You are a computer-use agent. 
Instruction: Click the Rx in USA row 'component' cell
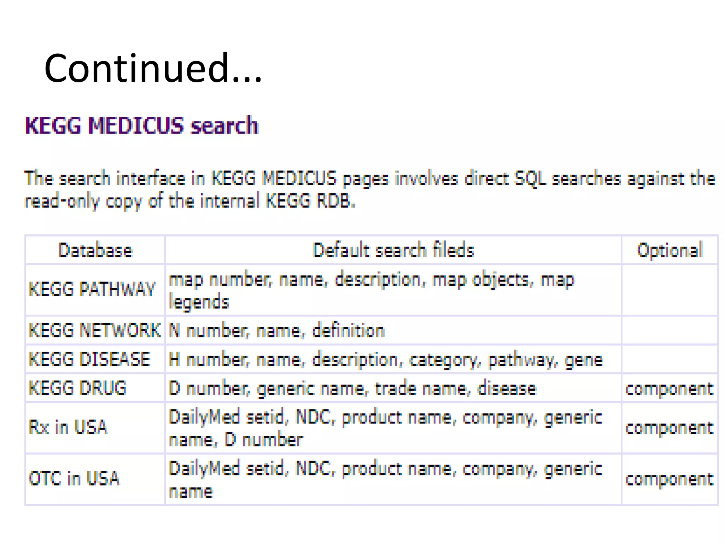pos(670,428)
